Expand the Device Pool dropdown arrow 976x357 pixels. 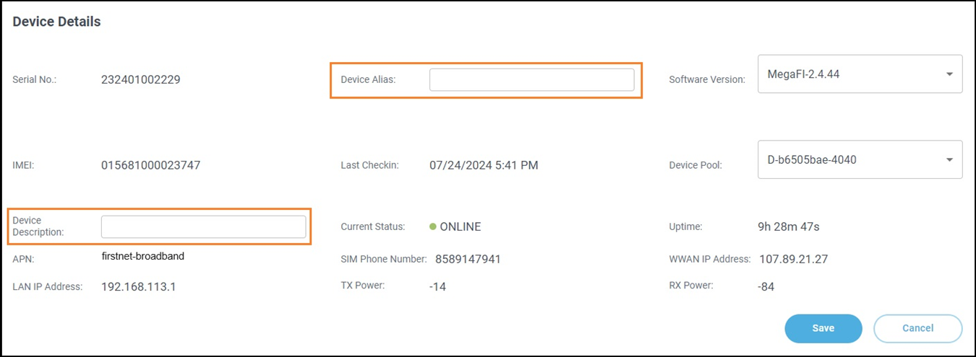click(x=949, y=160)
